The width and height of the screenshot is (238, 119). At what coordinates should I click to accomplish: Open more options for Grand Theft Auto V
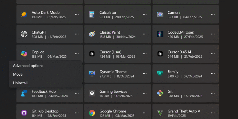coord(213,113)
